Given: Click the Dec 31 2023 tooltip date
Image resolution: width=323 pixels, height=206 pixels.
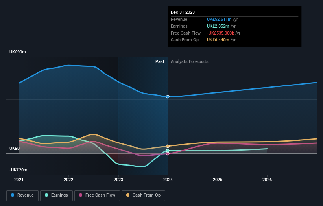Looking at the screenshot, I should pyautogui.click(x=183, y=12).
